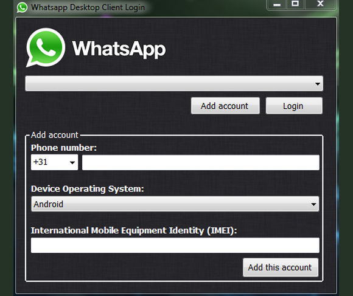Close the Whatsapp Desktop Client Login window
Image resolution: width=353 pixels, height=296 pixels.
pyautogui.click(x=320, y=4)
